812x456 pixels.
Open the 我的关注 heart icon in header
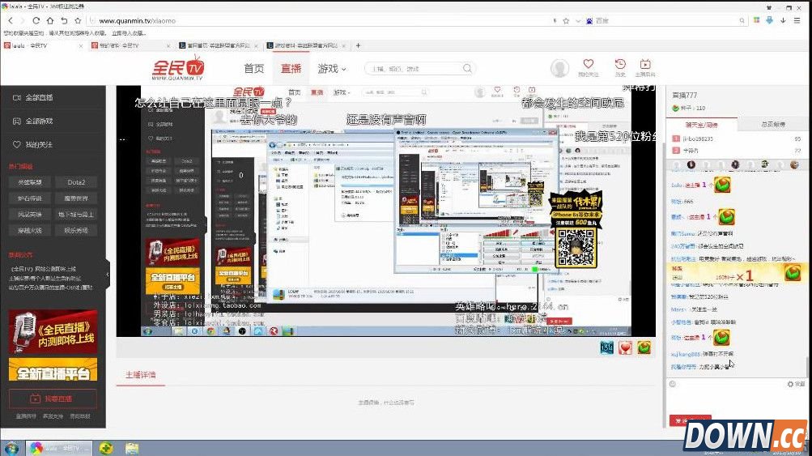pos(588,67)
